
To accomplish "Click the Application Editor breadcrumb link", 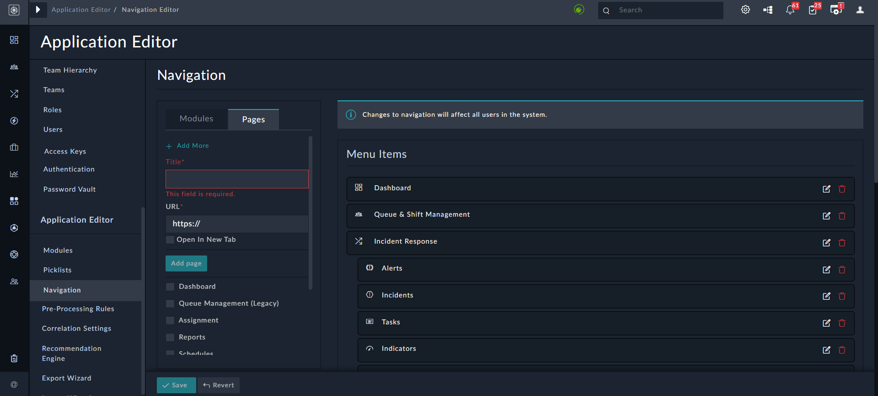I will point(81,10).
